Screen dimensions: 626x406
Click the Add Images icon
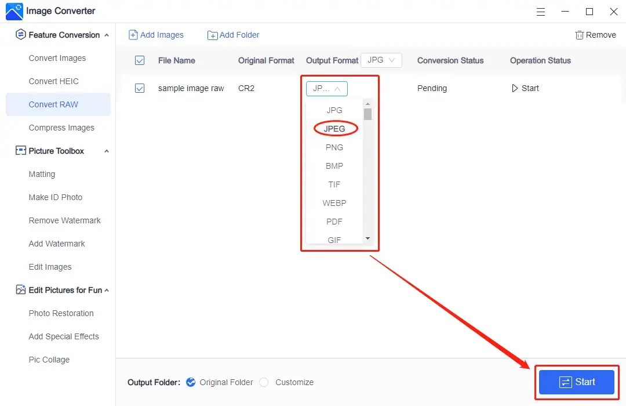tap(134, 35)
